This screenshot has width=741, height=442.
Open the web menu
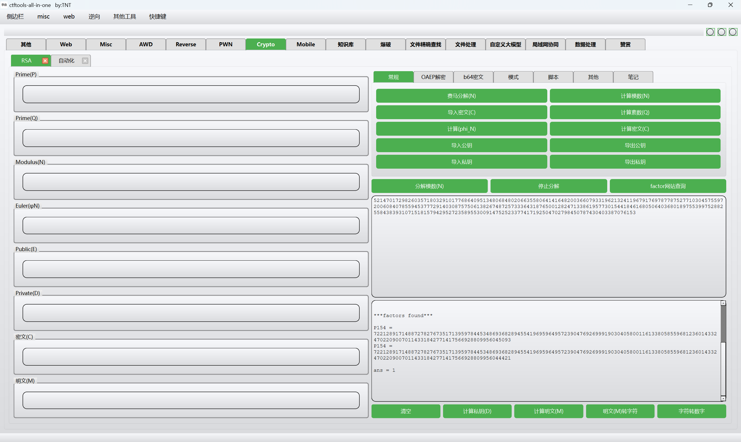click(69, 16)
